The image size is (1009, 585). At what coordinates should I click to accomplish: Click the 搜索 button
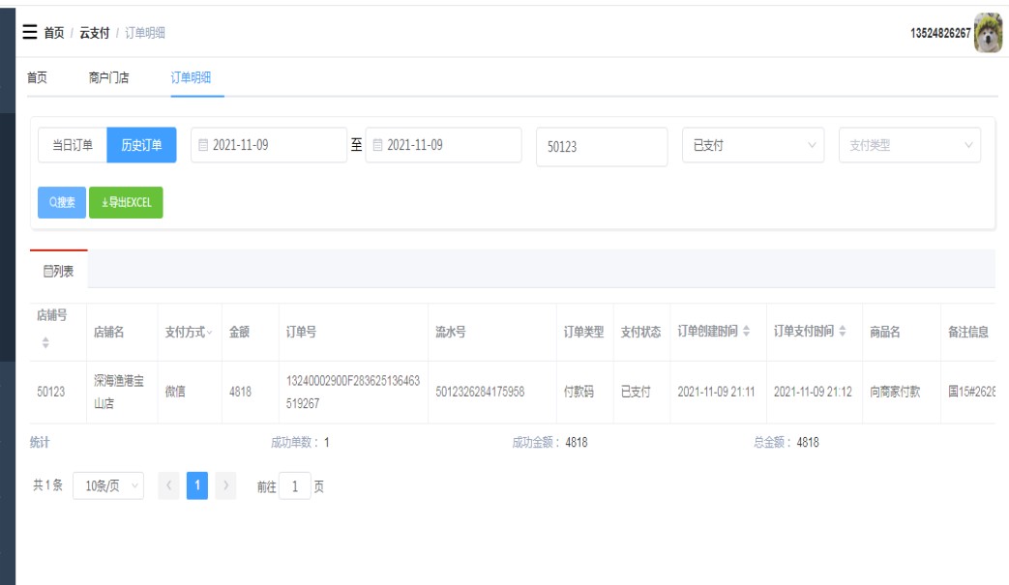[62, 202]
